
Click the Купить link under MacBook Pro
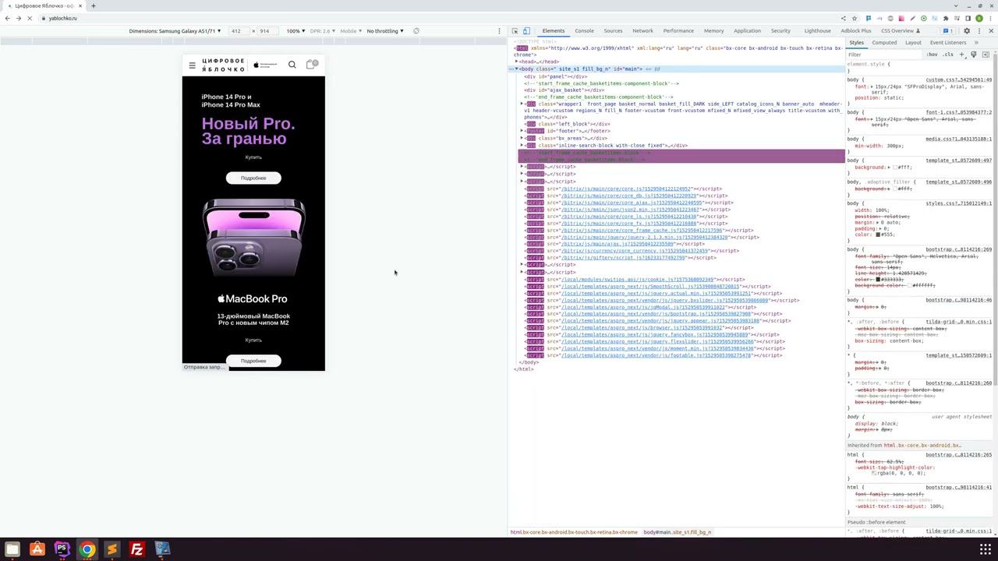pyautogui.click(x=253, y=340)
